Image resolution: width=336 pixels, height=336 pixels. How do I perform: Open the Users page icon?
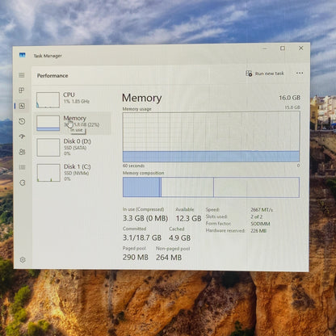coord(23,152)
